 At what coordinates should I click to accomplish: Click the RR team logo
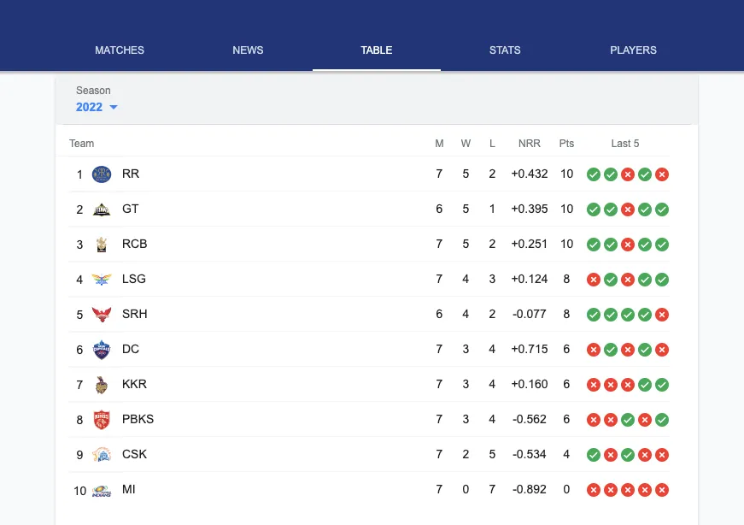click(102, 174)
